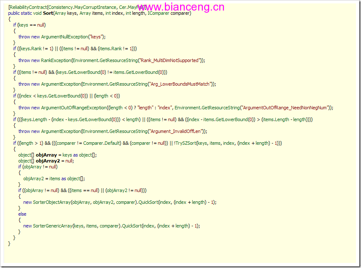Click the "public static void" keywords
Viewport: 361px width, 268px height.
[x=25, y=13]
